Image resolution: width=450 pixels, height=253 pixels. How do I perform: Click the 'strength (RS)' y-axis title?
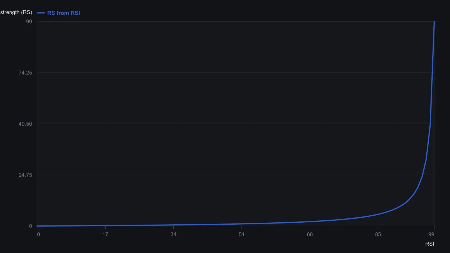click(16, 12)
